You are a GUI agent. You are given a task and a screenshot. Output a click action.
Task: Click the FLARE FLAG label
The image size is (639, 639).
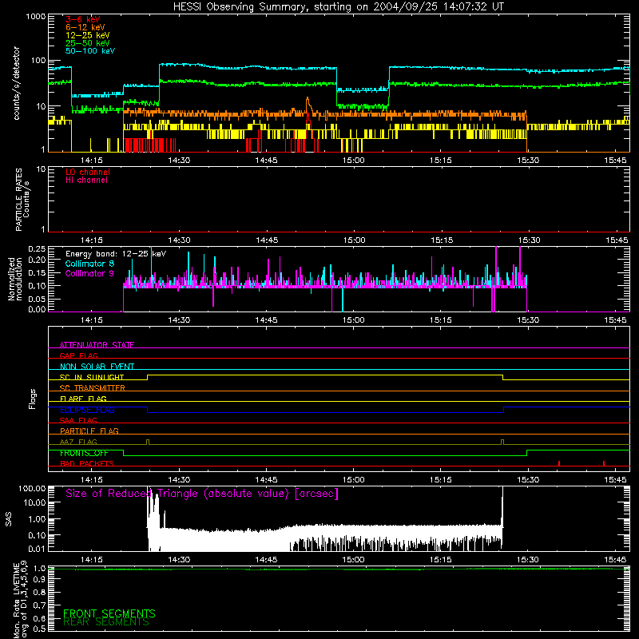[83, 399]
